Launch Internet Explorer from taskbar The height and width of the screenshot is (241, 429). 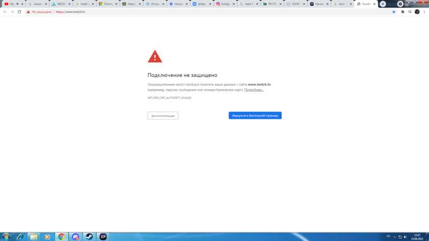pyautogui.click(x=20, y=237)
